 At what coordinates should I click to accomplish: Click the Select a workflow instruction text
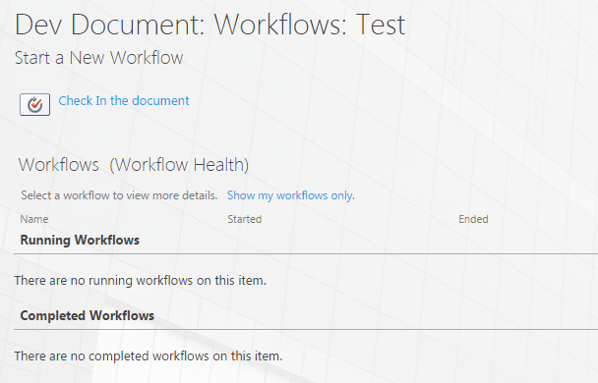point(119,195)
